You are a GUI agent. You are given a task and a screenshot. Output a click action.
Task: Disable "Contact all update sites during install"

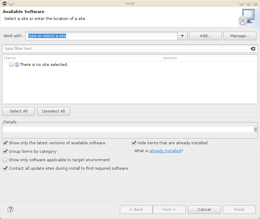pos(5,168)
